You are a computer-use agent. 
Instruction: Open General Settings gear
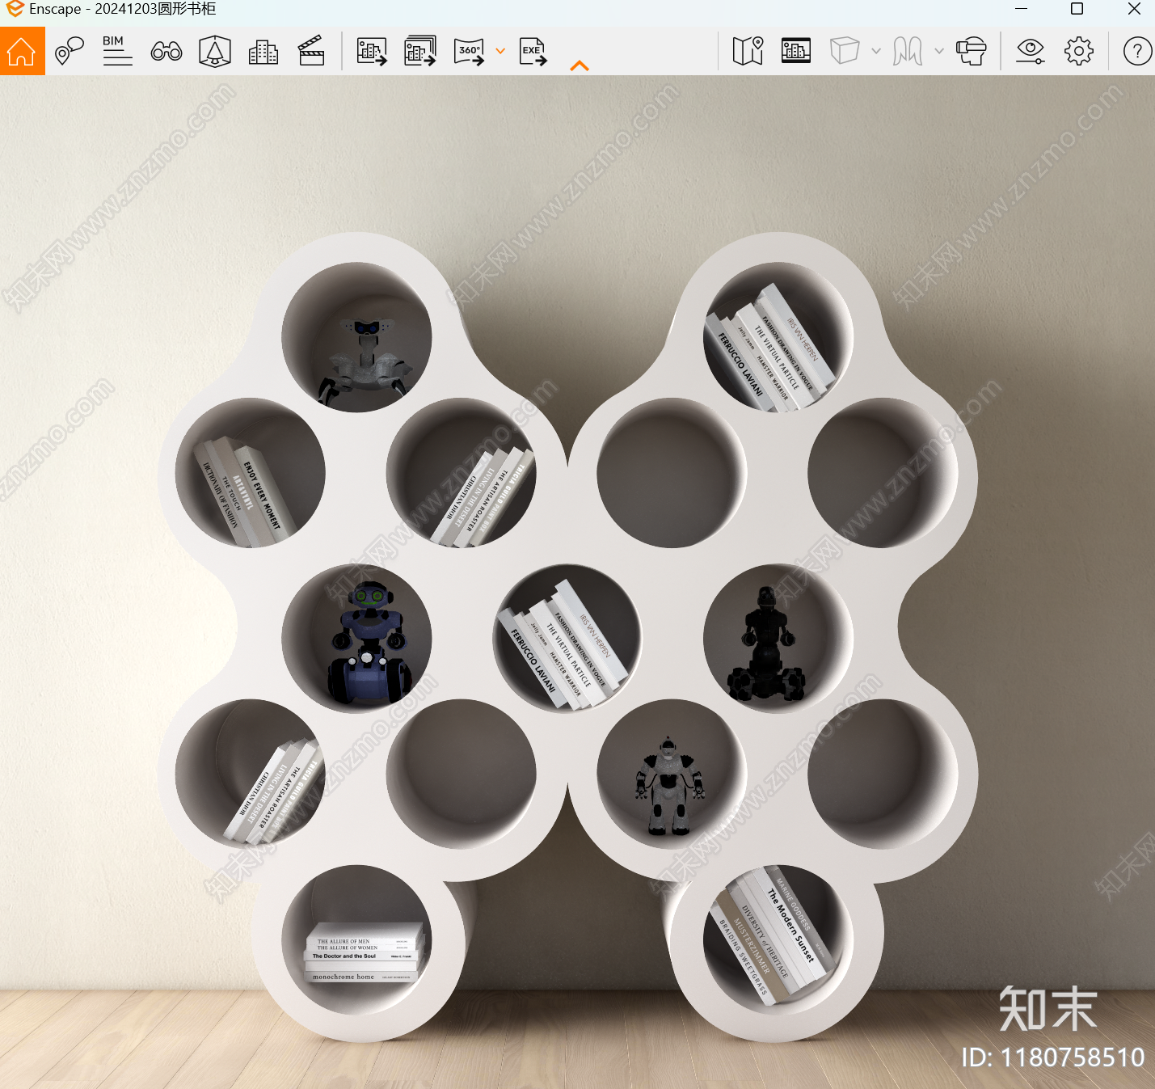tap(1079, 51)
